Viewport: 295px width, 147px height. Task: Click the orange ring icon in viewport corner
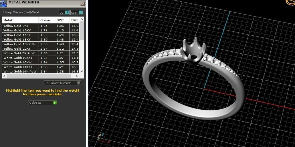291,2
